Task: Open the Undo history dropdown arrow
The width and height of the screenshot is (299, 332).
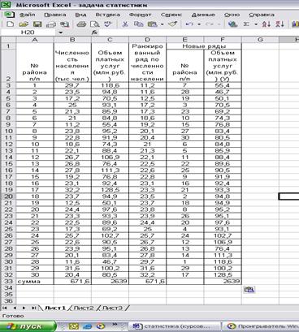Action: [x=199, y=24]
